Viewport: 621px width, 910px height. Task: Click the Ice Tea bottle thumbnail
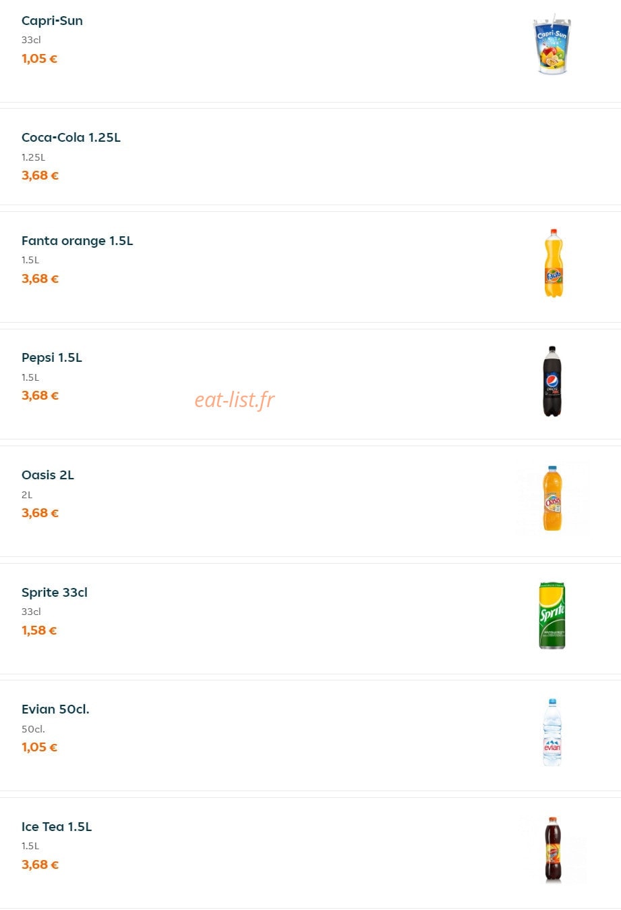[x=552, y=849]
